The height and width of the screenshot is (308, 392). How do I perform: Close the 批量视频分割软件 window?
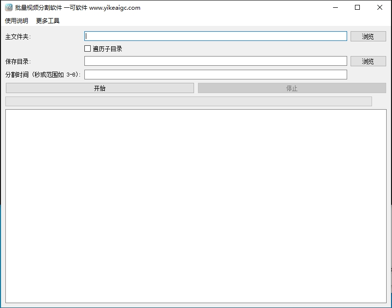coord(380,7)
